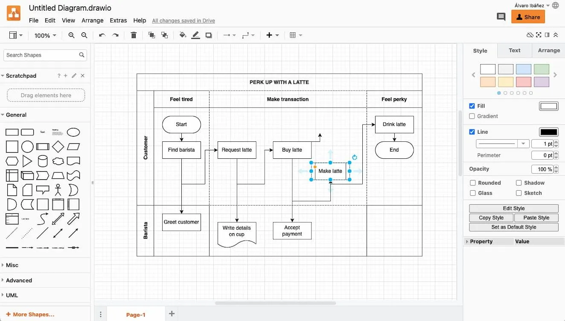Pick the light blue style swatch

pyautogui.click(x=524, y=69)
